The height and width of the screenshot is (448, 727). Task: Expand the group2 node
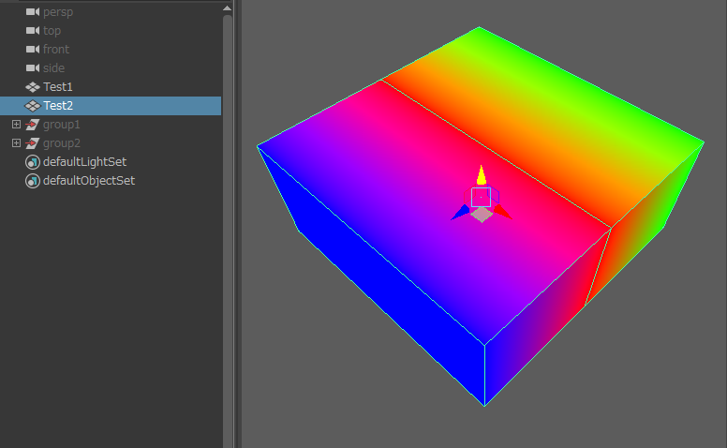coord(16,142)
